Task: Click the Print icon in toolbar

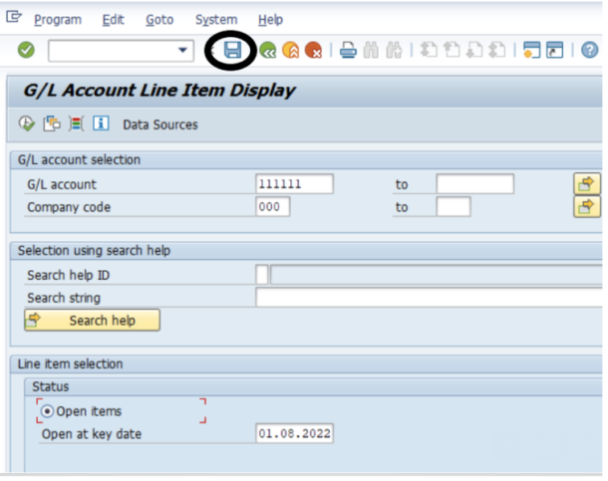Action: [348, 50]
